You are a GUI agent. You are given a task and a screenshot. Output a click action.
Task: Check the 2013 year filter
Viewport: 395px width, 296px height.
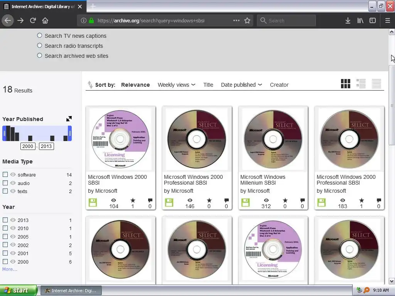tap(5, 220)
